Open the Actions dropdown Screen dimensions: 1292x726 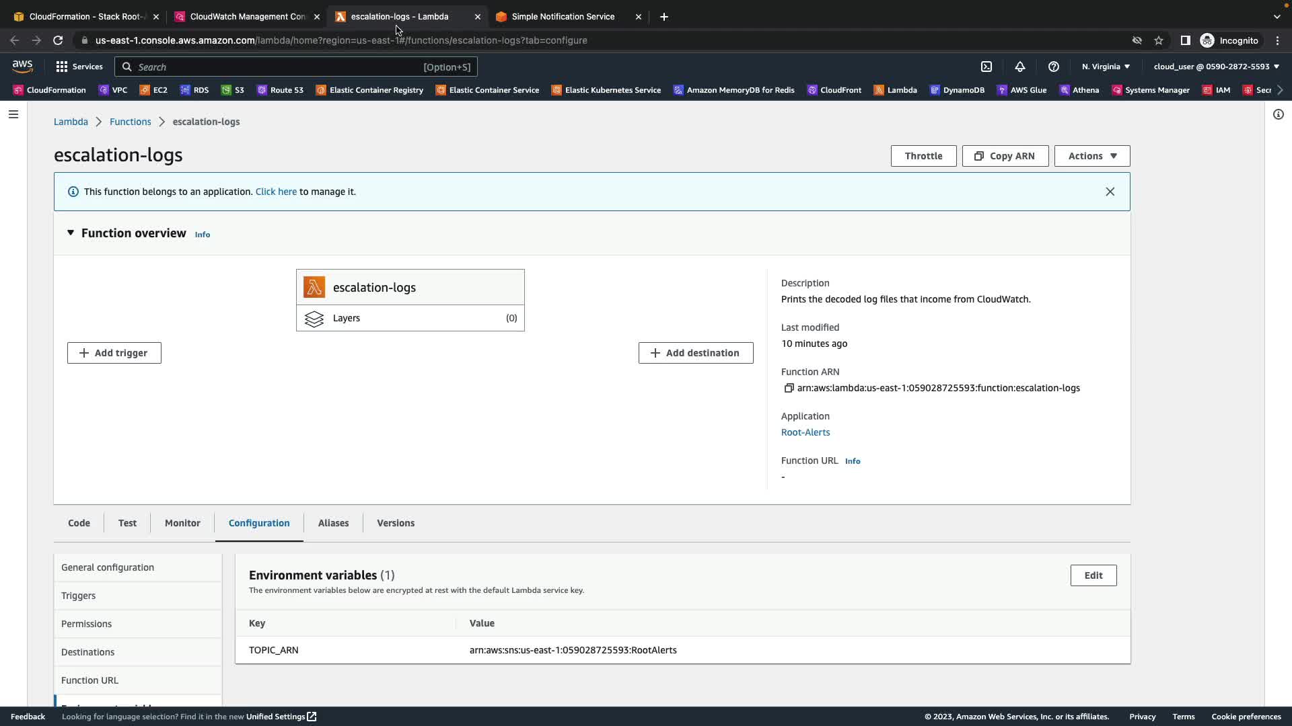1091,156
